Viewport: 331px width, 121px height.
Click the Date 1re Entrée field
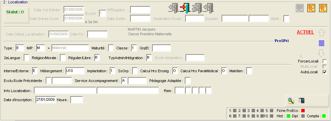click(x=74, y=10)
